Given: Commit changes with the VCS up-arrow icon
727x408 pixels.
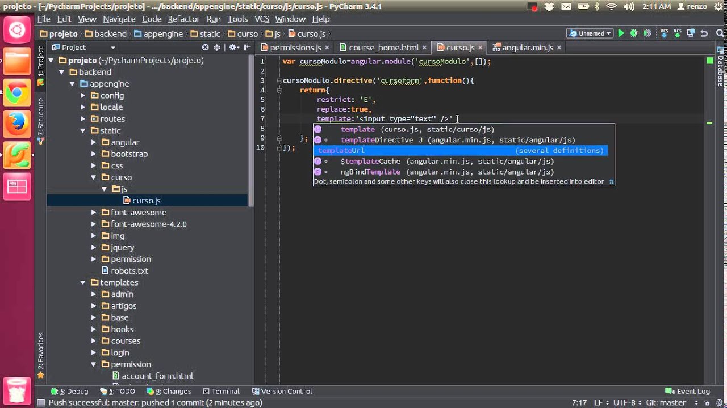Looking at the screenshot, I should click(678, 33).
